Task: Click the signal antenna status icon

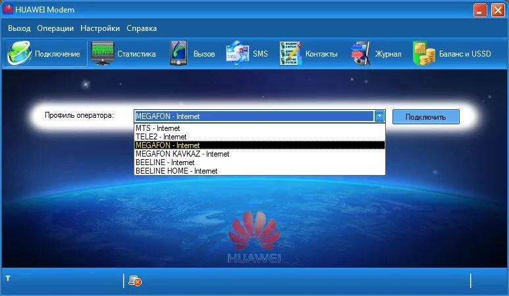Action: pos(8,278)
